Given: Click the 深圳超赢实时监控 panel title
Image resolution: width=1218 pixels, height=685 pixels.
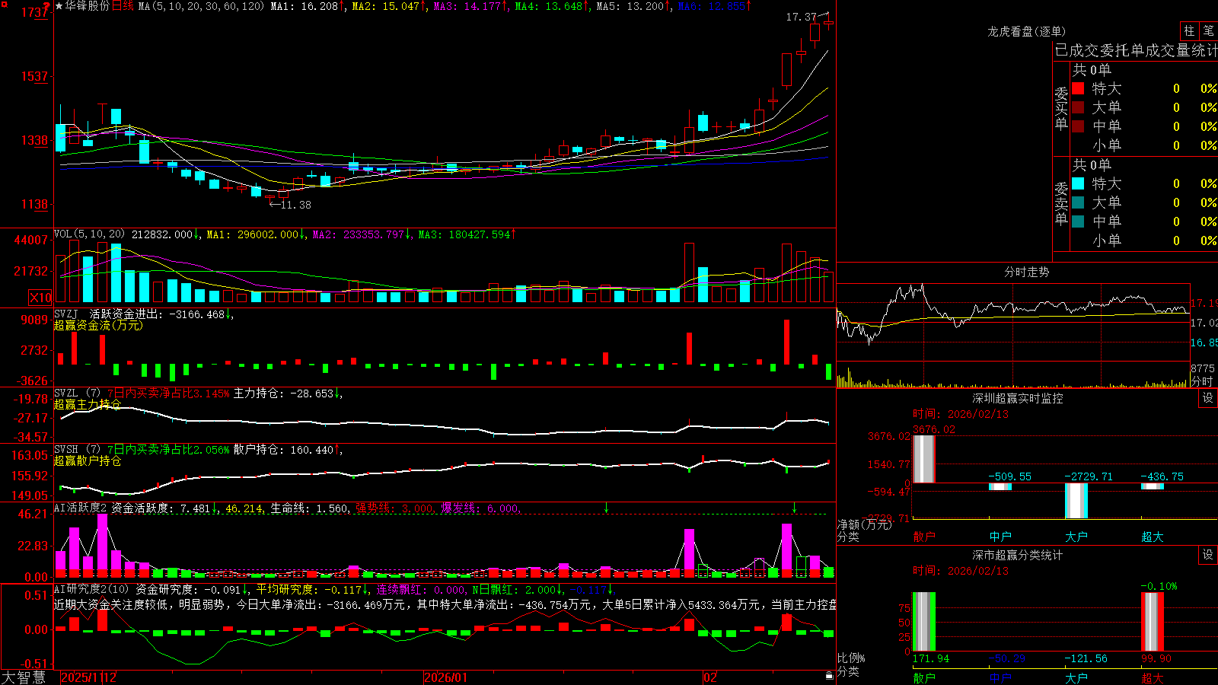Looking at the screenshot, I should point(1017,398).
